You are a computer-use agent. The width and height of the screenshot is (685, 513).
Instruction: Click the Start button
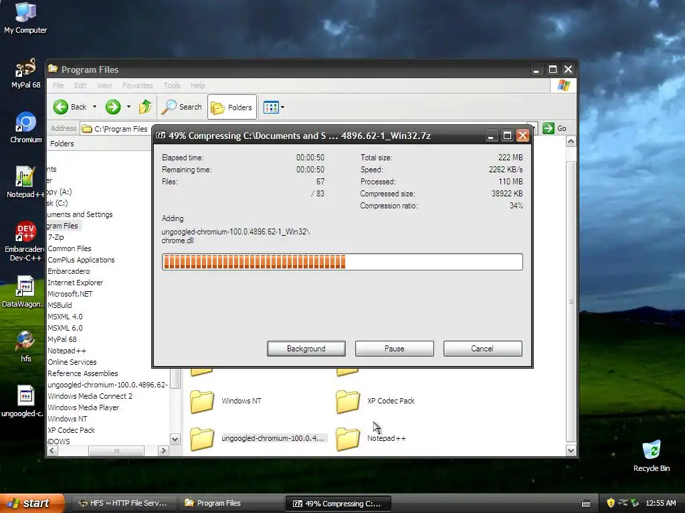pyautogui.click(x=32, y=503)
